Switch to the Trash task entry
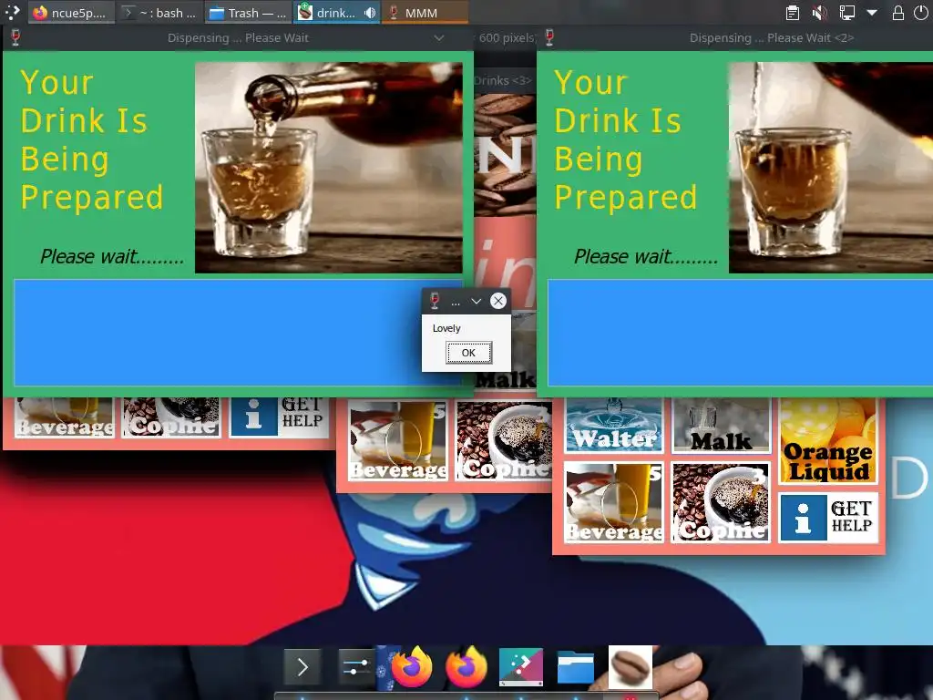This screenshot has height=700, width=933. point(248,13)
